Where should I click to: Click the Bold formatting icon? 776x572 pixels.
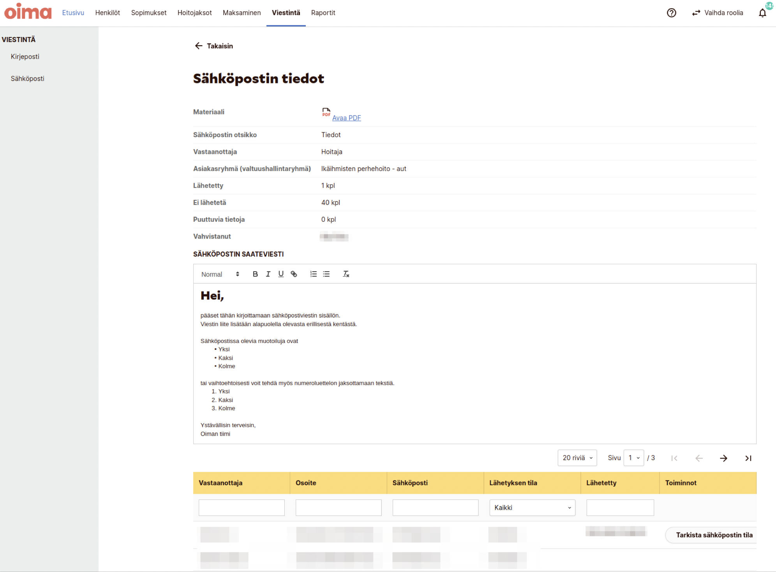(255, 274)
